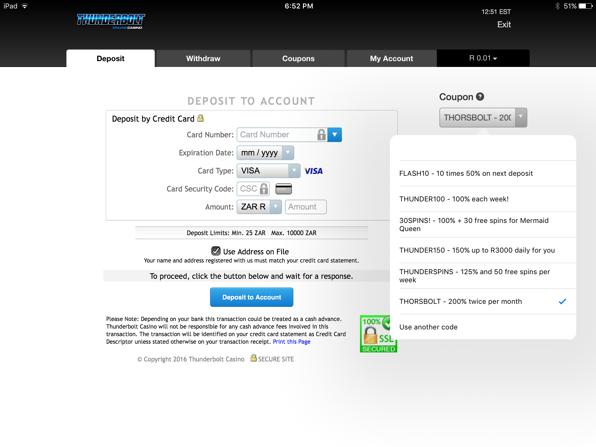Click the Amount input field

click(x=306, y=207)
